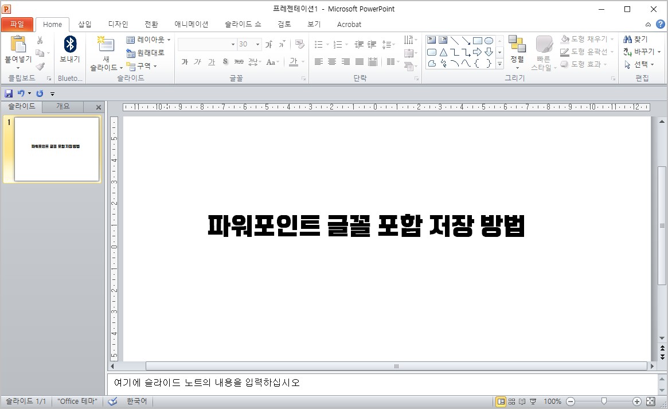Screen dimensions: 668x409
Task: Click the Undo arrow icon
Action: pyautogui.click(x=21, y=94)
